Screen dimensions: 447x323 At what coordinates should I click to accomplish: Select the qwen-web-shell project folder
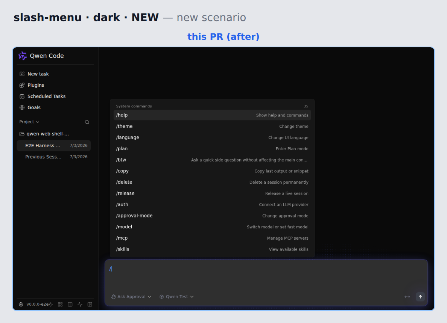pos(54,134)
